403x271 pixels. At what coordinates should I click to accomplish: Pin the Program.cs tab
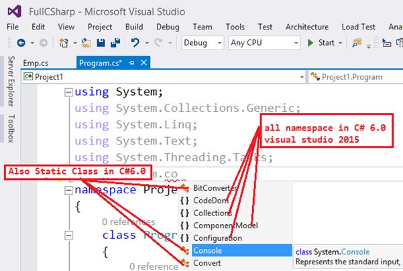[x=131, y=63]
